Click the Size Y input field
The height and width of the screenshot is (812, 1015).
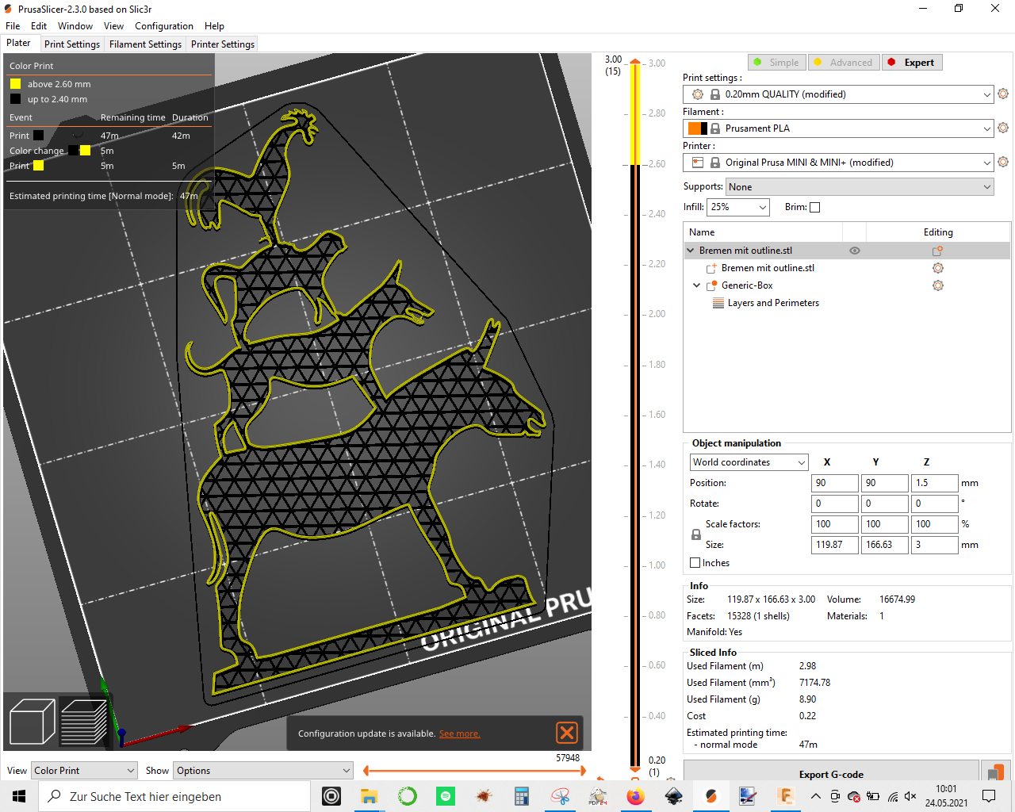tap(885, 545)
